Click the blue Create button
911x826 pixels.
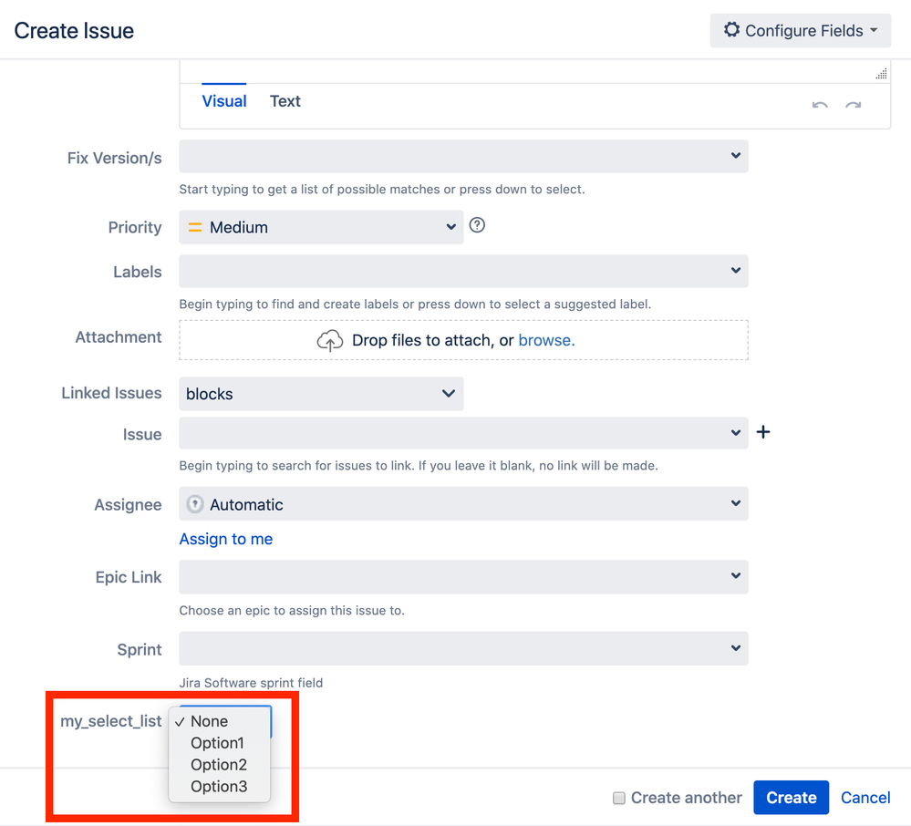(792, 798)
